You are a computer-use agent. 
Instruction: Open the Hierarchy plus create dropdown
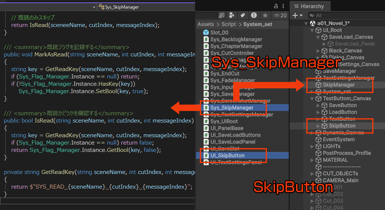[x=297, y=15]
